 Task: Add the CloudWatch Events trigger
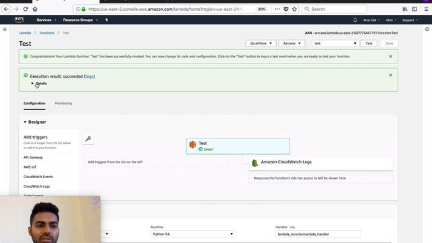click(38, 177)
